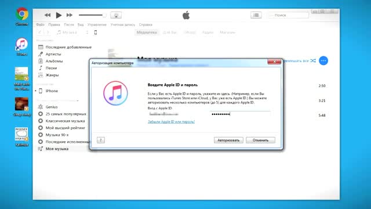
Task: Open the Справка menu
Action: click(x=146, y=24)
